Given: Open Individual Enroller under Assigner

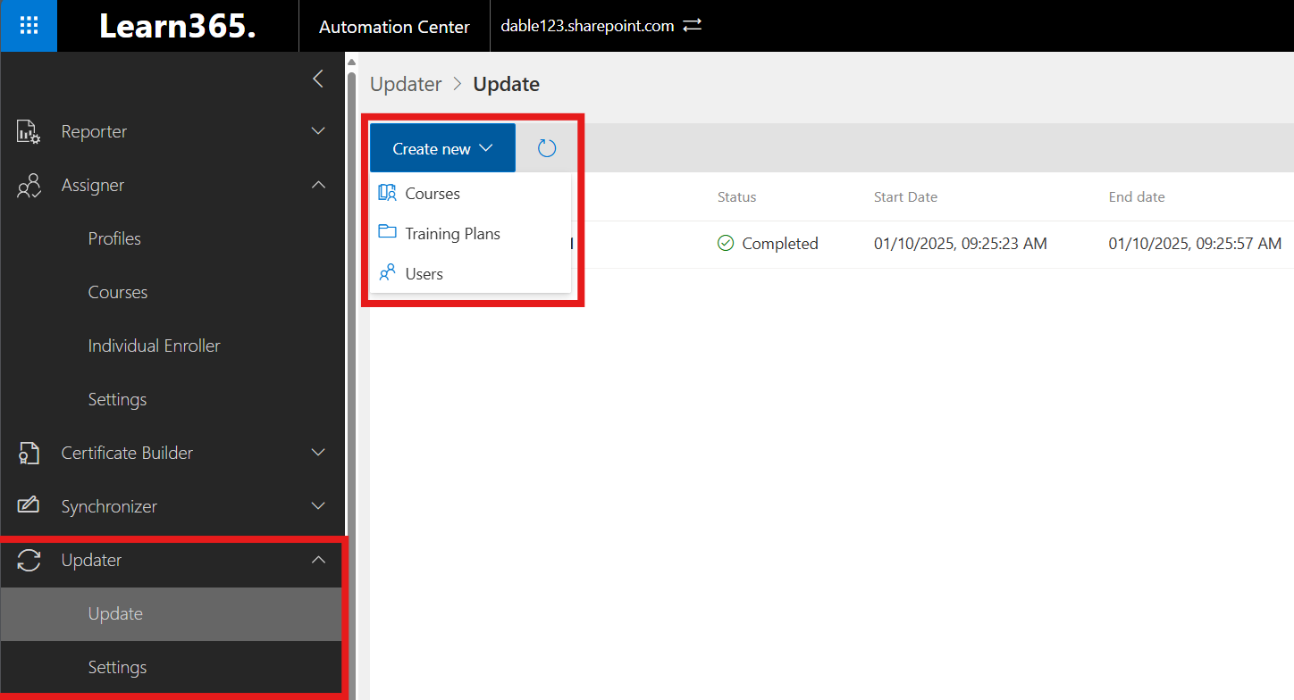Looking at the screenshot, I should click(x=154, y=346).
